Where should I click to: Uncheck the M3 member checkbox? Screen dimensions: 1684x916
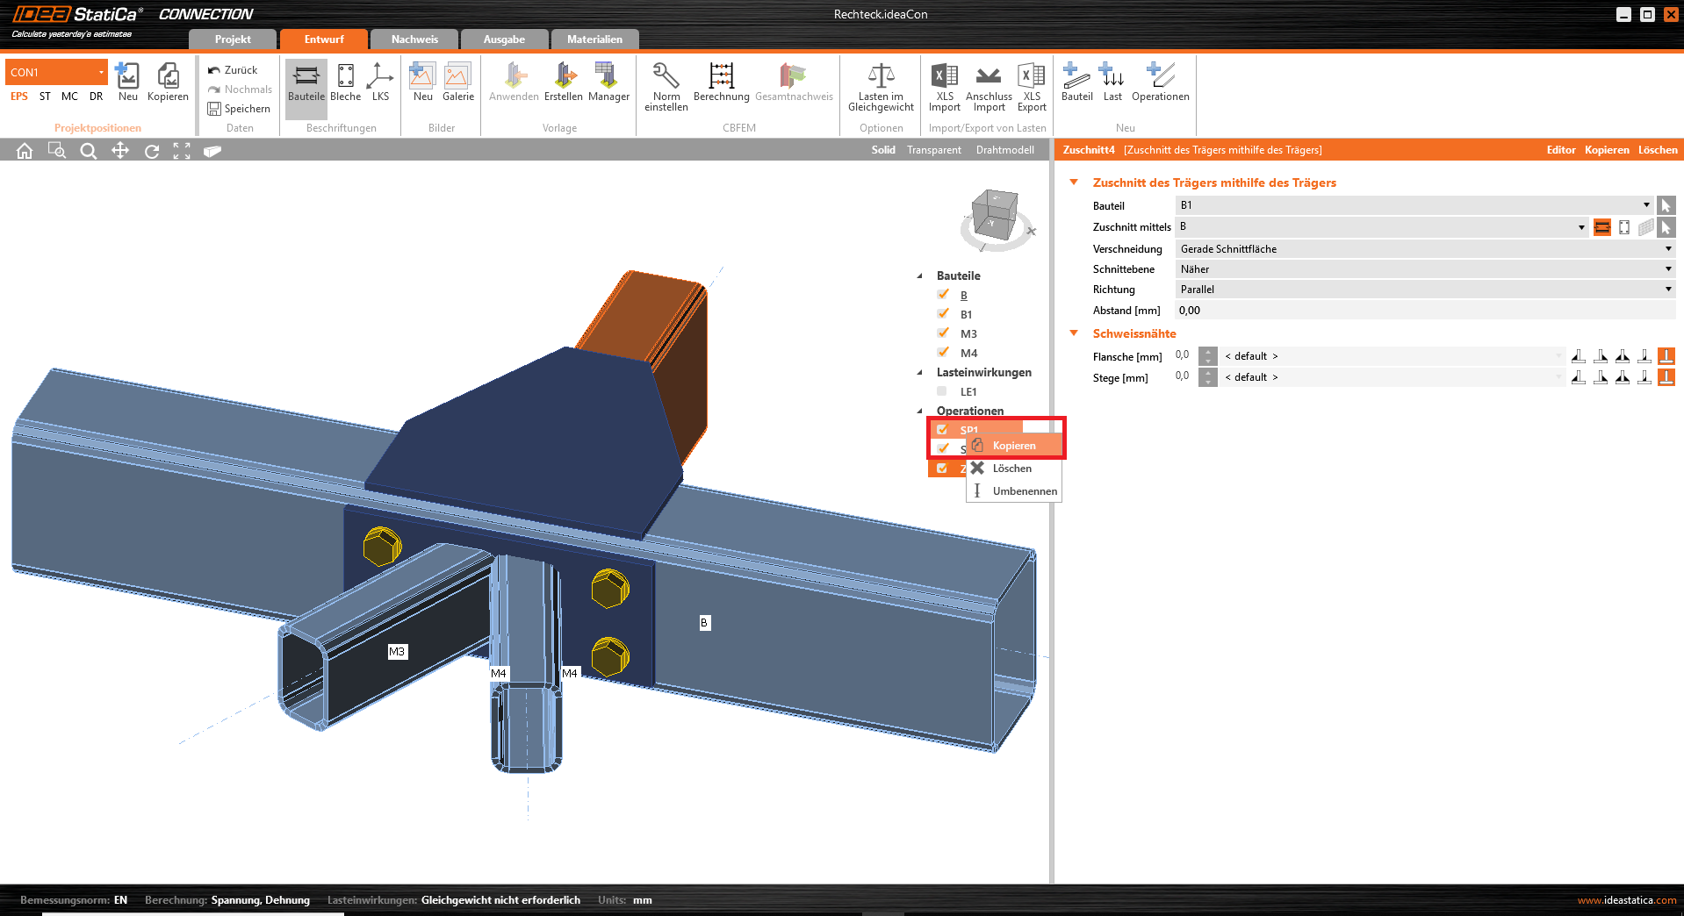pyautogui.click(x=943, y=333)
